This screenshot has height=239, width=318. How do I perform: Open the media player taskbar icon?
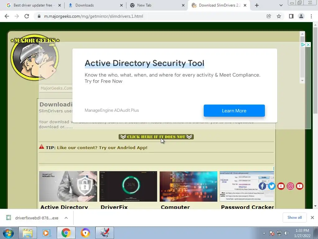pos(47,233)
